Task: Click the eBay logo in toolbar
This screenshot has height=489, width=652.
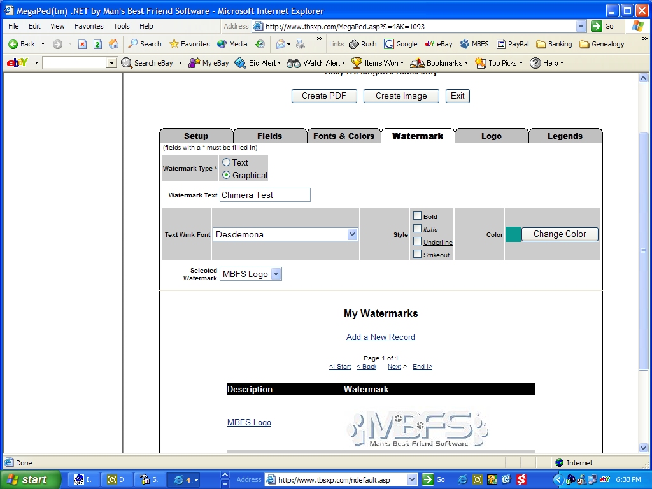Action: coord(17,63)
